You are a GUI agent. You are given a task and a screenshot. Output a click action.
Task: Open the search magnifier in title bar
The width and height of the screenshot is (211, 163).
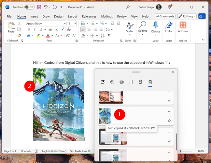tap(128, 7)
